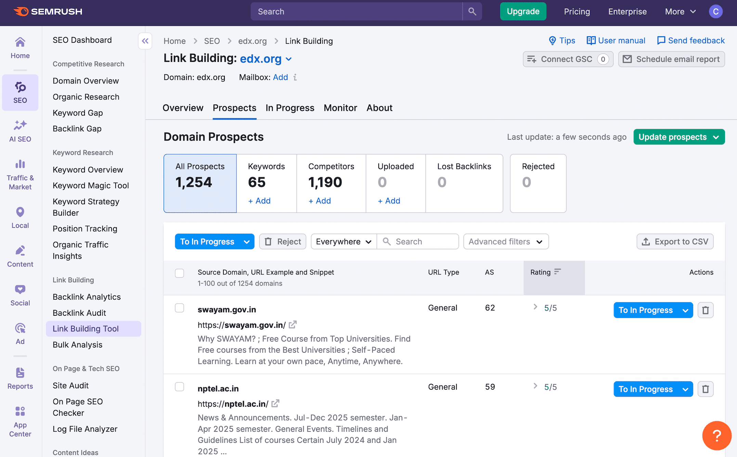Image resolution: width=737 pixels, height=457 pixels.
Task: Click Export to CSV button
Action: (675, 241)
